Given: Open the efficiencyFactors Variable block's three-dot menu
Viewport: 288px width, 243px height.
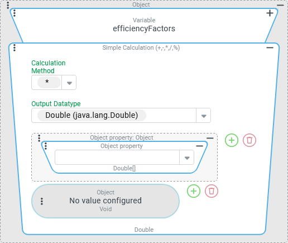Looking at the screenshot, I should tap(15, 13).
